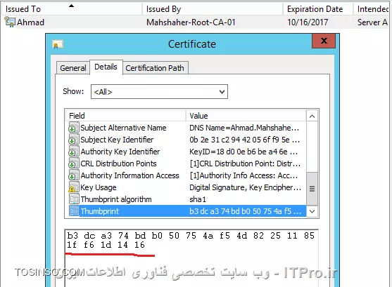Click the DNS Name=Ahmad.Mahshahe... value
The width and height of the screenshot is (392, 287).
(244, 128)
